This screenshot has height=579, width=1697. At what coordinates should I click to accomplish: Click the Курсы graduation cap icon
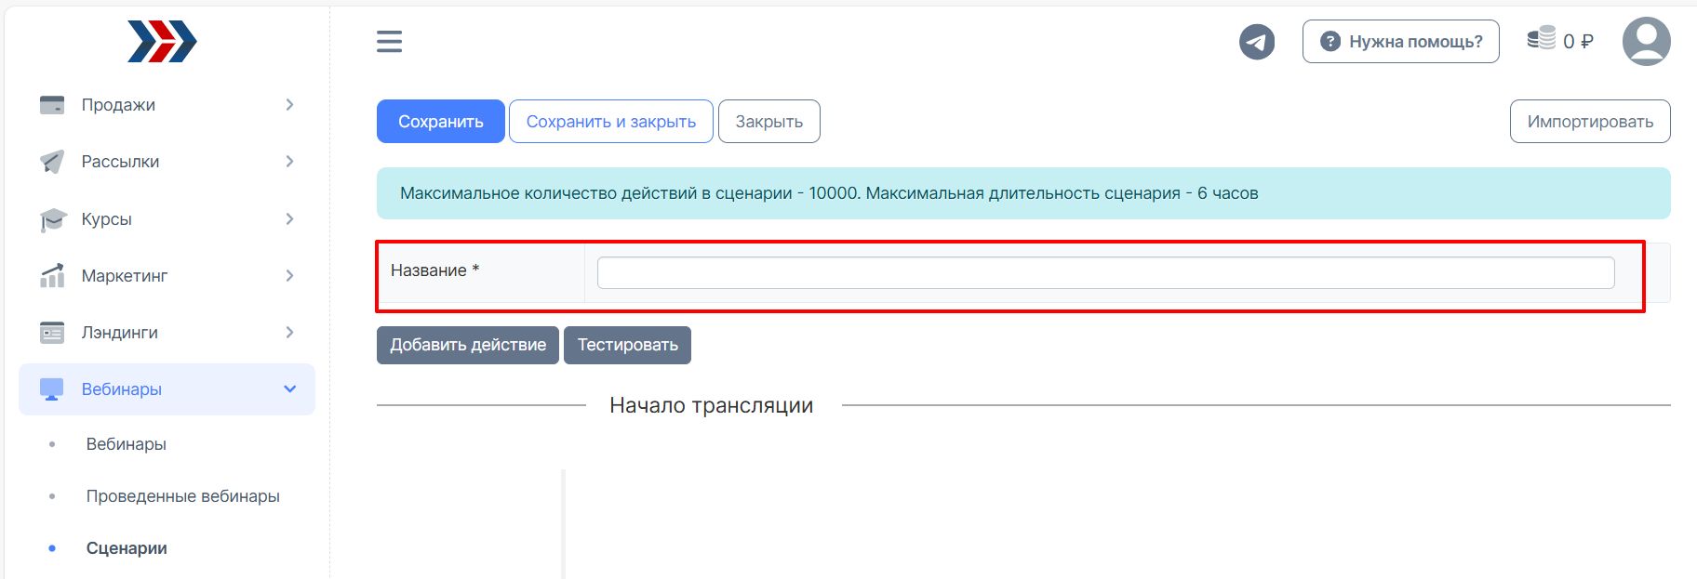52,219
